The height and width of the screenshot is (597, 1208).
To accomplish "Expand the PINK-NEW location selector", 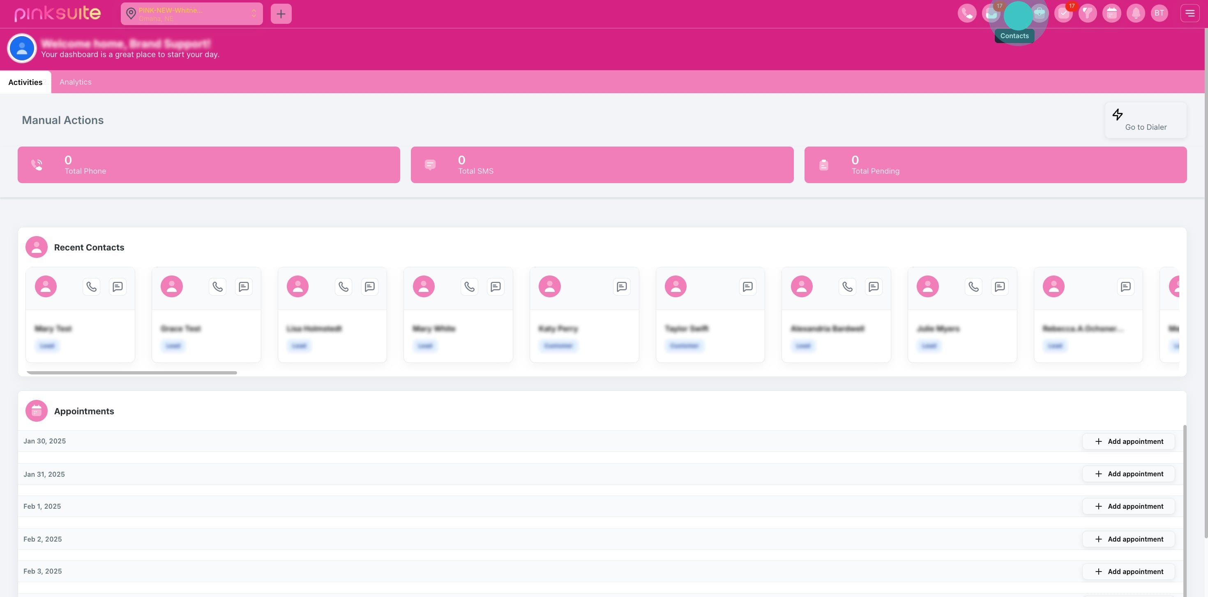I will click(191, 14).
